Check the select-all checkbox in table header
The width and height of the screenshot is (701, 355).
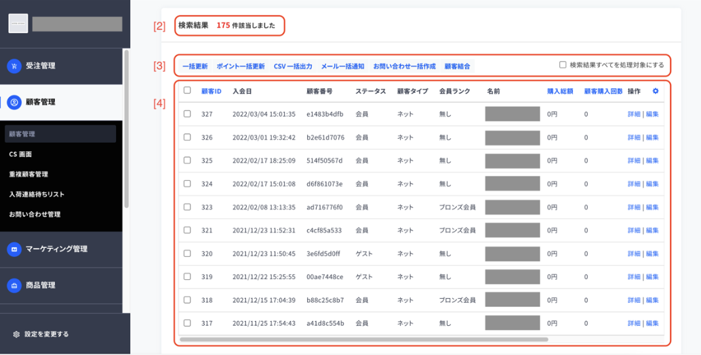pyautogui.click(x=187, y=90)
